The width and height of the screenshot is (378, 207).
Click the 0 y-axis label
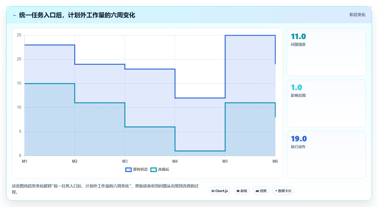pos(20,156)
